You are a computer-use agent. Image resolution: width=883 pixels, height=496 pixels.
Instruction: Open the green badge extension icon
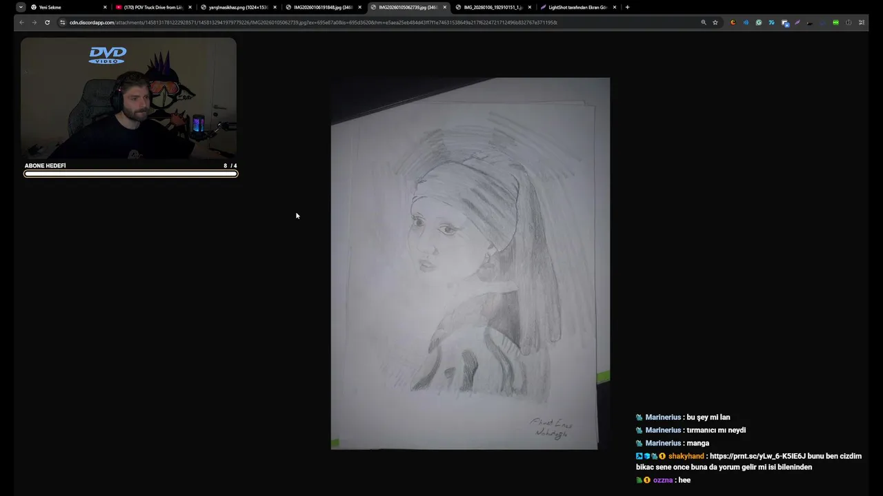835,22
